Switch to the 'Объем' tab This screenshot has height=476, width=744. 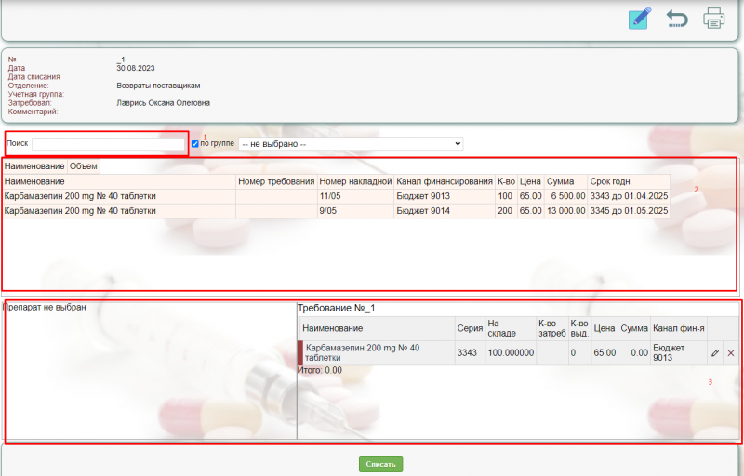[x=83, y=166]
